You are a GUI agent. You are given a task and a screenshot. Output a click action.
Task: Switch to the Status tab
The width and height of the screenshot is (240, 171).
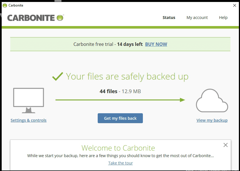(x=169, y=18)
